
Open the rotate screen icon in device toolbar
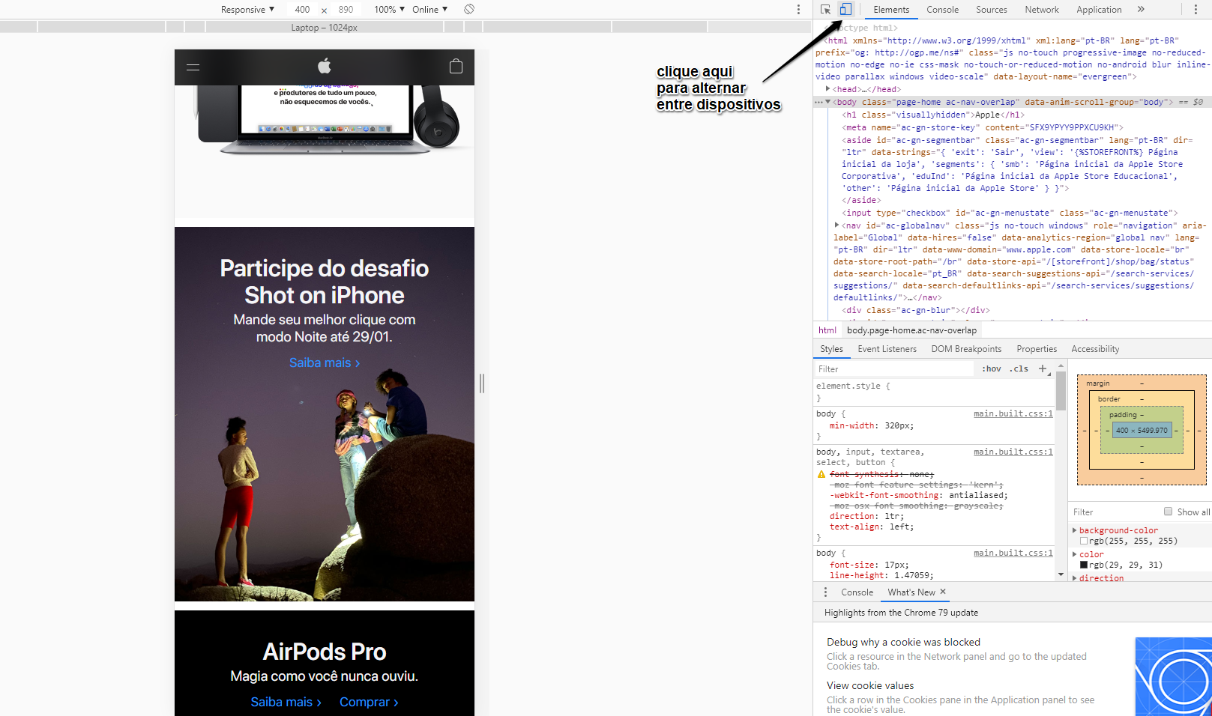click(x=469, y=9)
